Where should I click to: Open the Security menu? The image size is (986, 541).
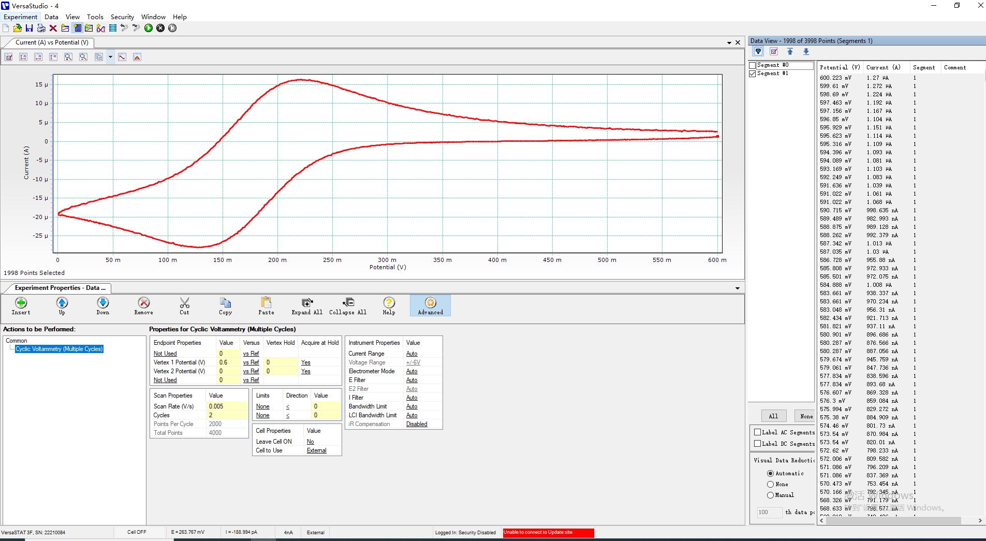click(x=122, y=17)
